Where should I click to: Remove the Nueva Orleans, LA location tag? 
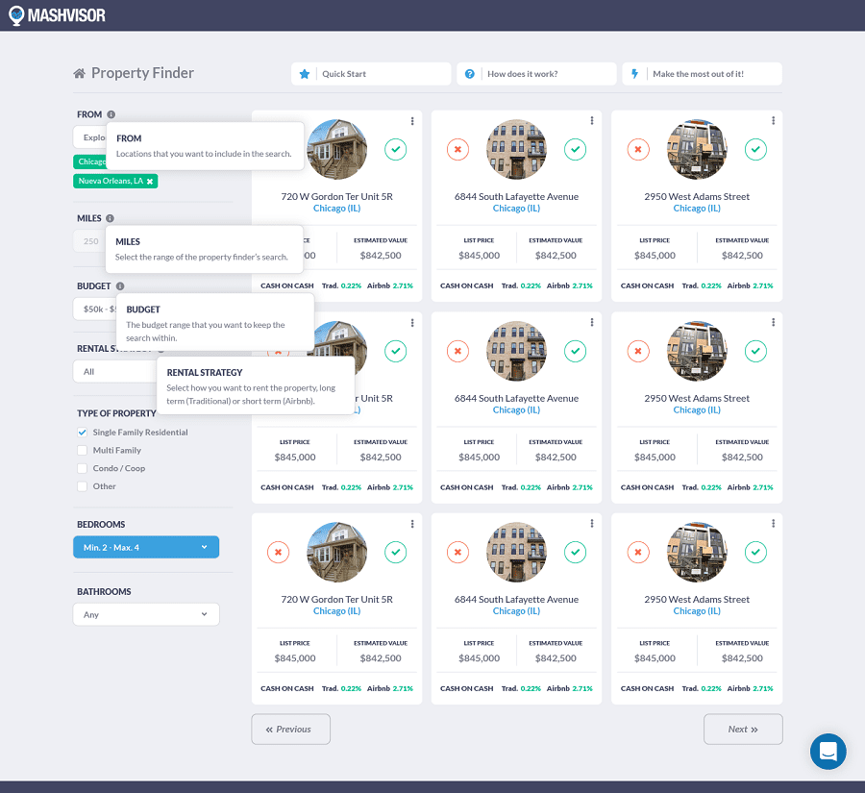[150, 181]
